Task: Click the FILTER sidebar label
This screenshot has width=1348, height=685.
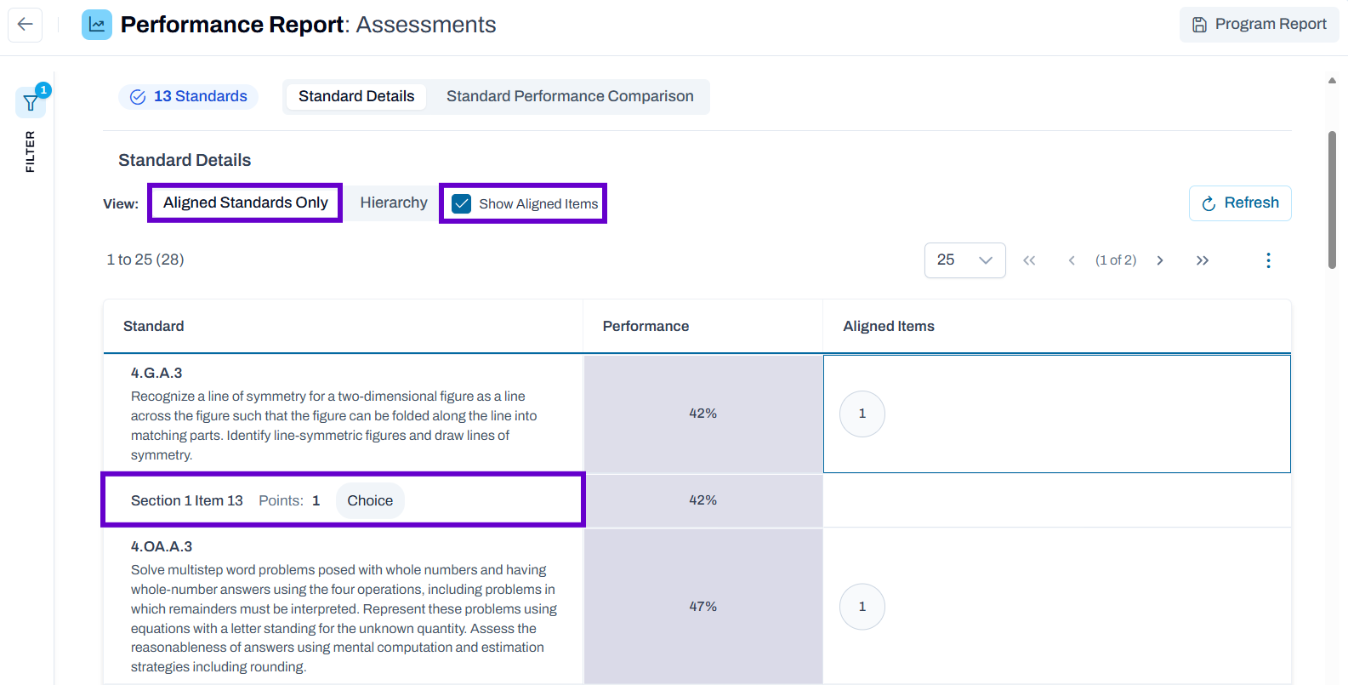Action: click(x=31, y=151)
